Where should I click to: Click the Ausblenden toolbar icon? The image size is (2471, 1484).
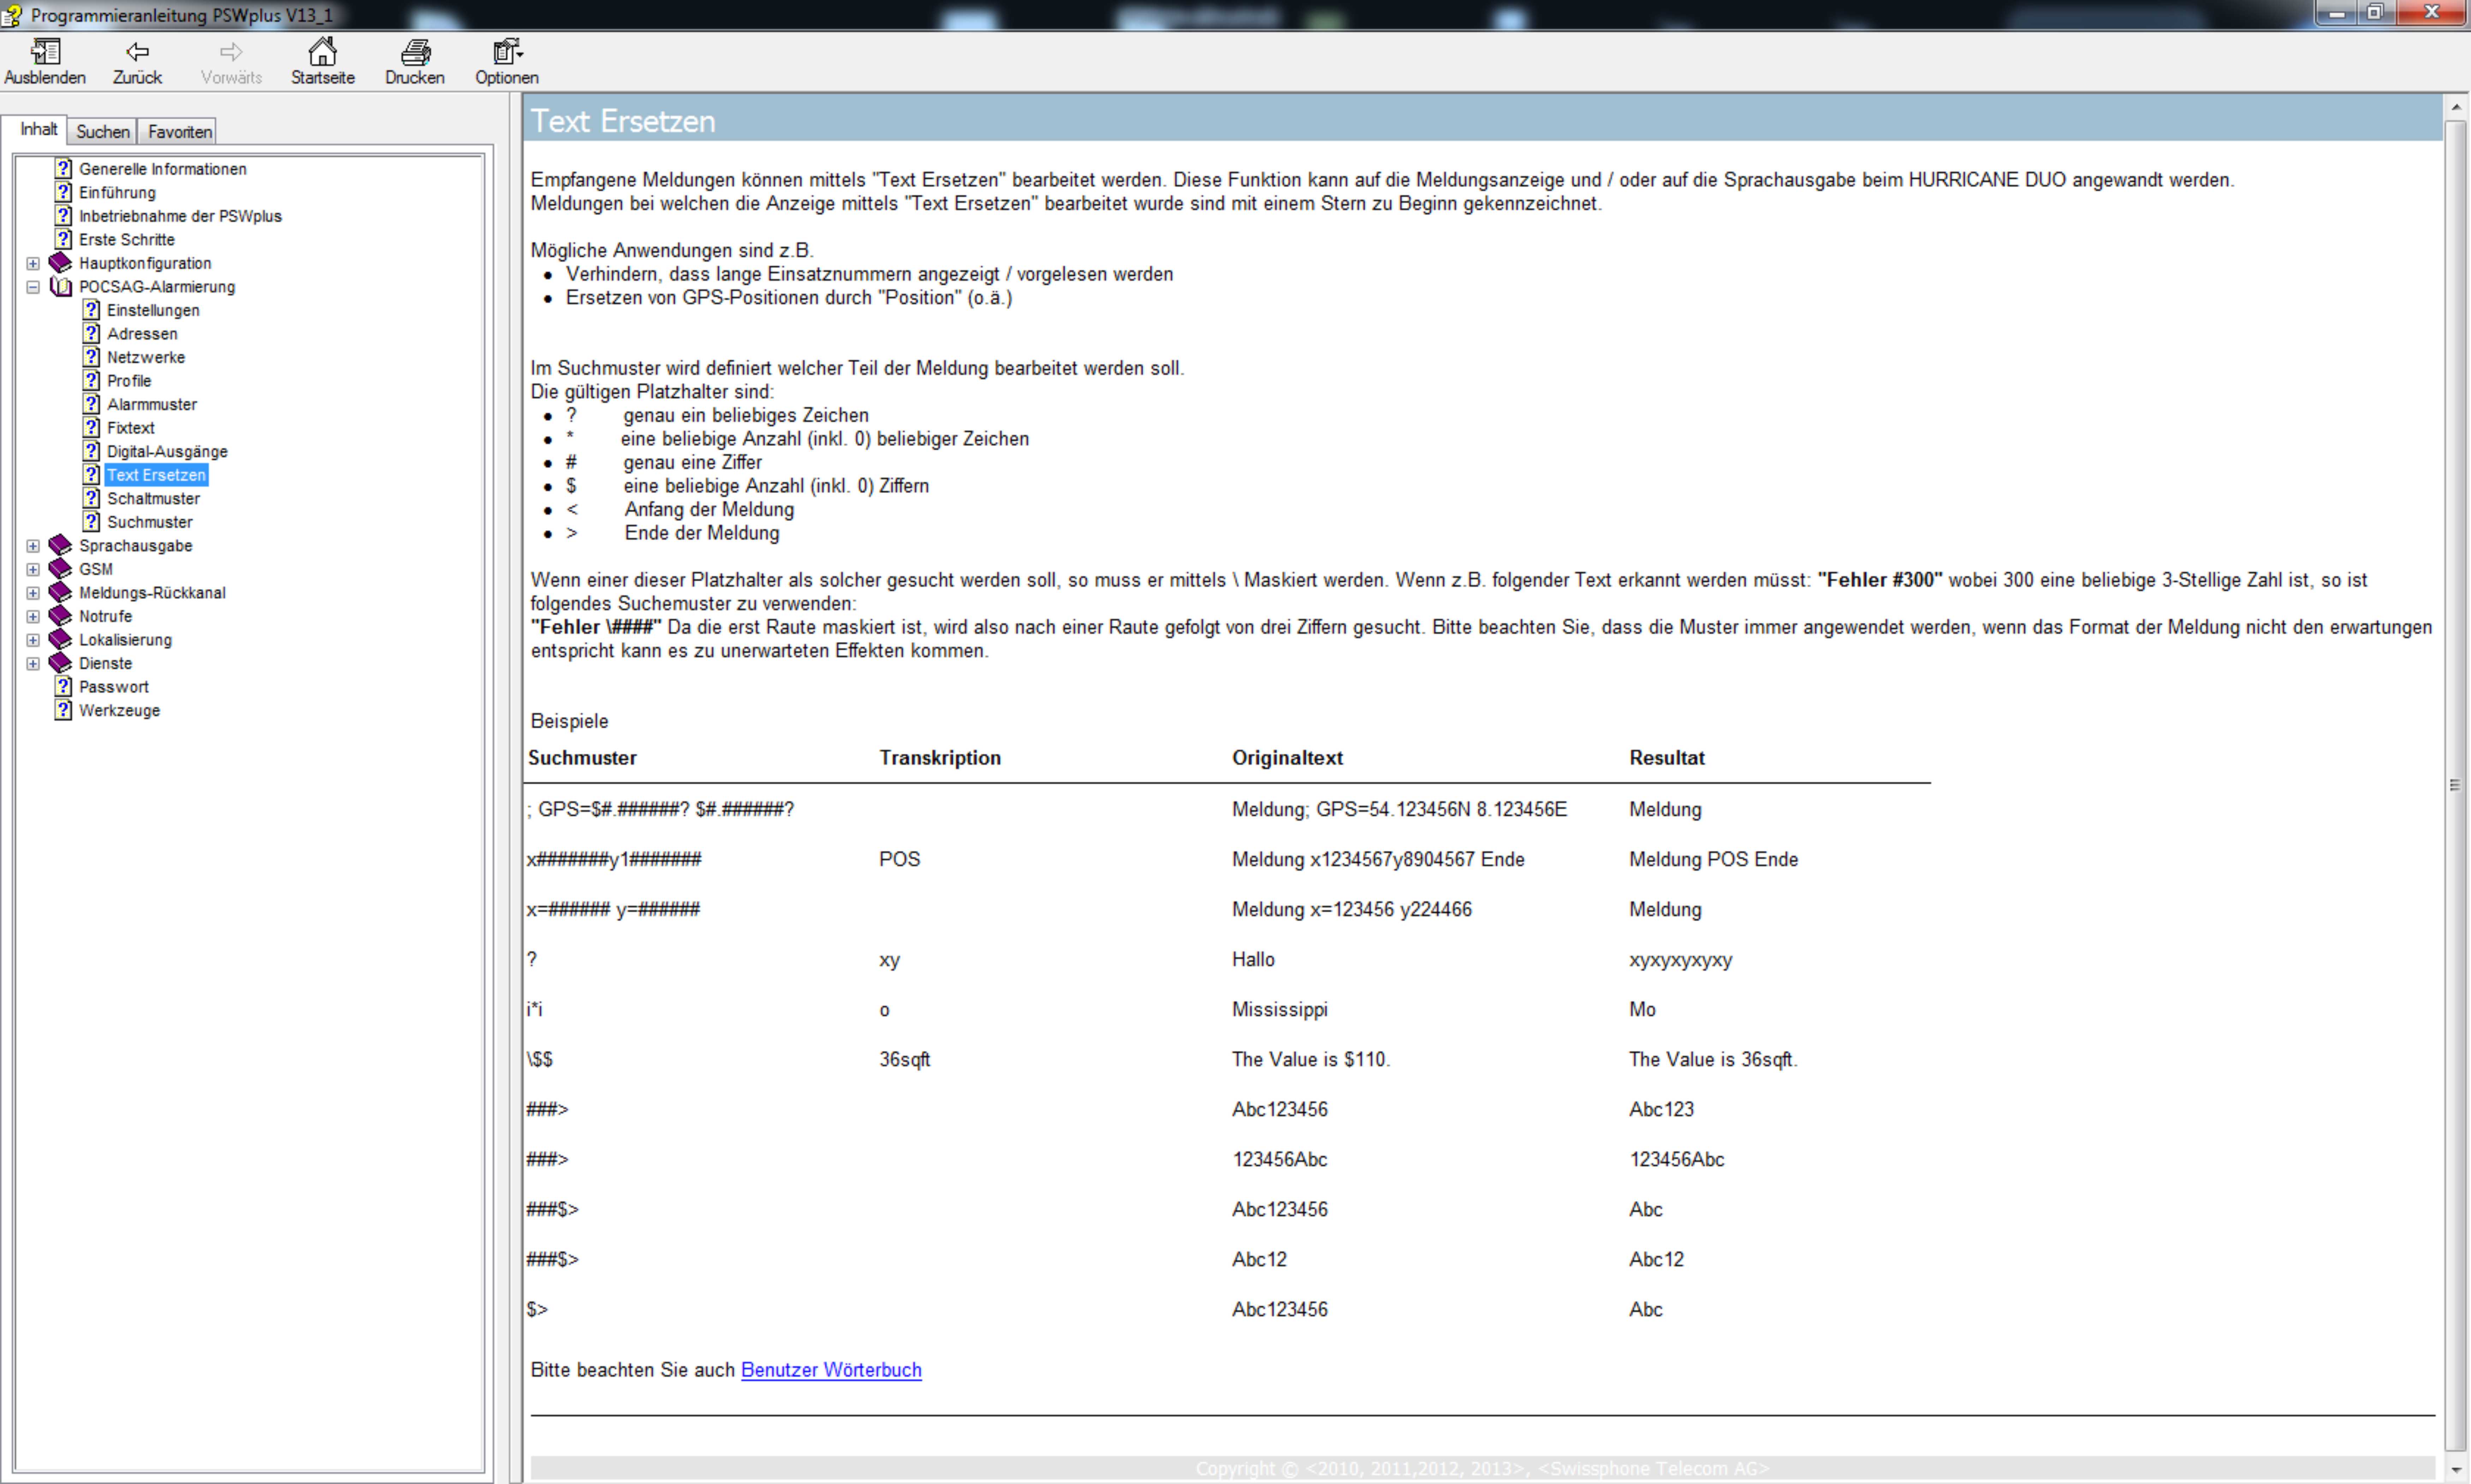coord(45,51)
